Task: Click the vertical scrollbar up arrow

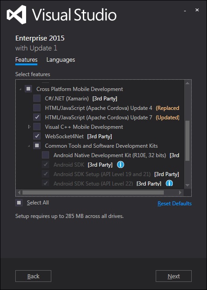Action: pyautogui.click(x=187, y=83)
